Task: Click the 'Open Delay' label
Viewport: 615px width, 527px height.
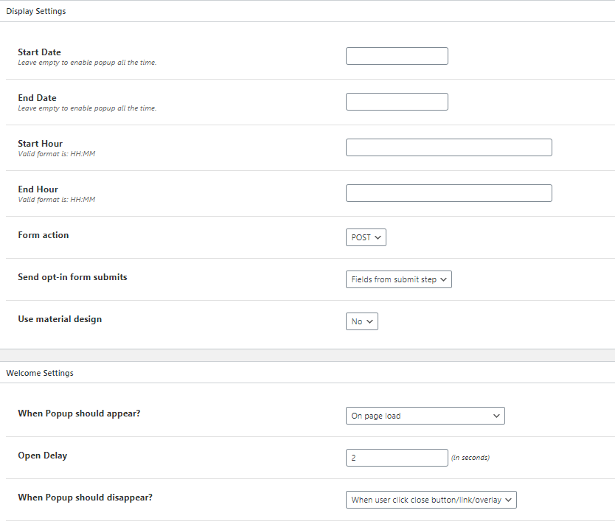Action: (x=43, y=456)
